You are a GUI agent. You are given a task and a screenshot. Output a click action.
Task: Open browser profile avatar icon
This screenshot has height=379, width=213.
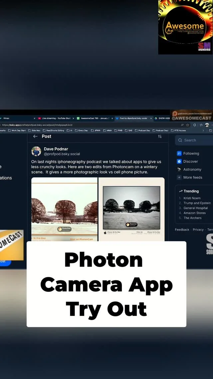207,125
